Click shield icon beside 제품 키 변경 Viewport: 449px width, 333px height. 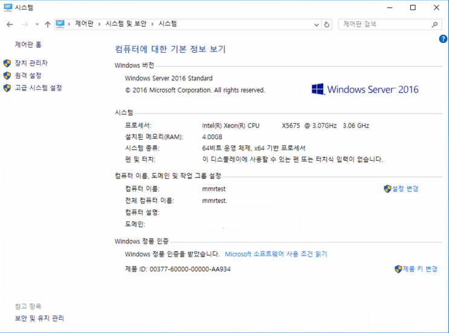(x=398, y=269)
